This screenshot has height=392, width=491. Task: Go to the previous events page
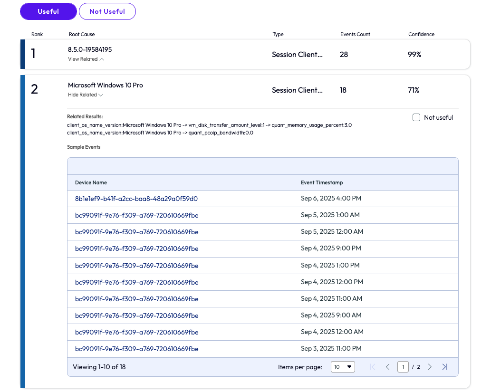pos(387,366)
